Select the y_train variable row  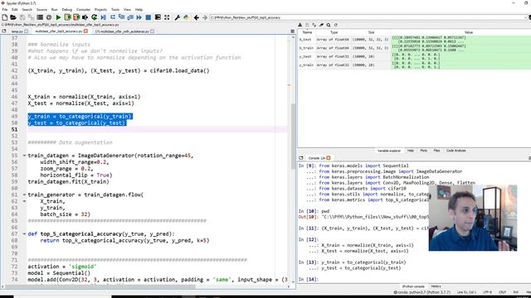pos(414,65)
